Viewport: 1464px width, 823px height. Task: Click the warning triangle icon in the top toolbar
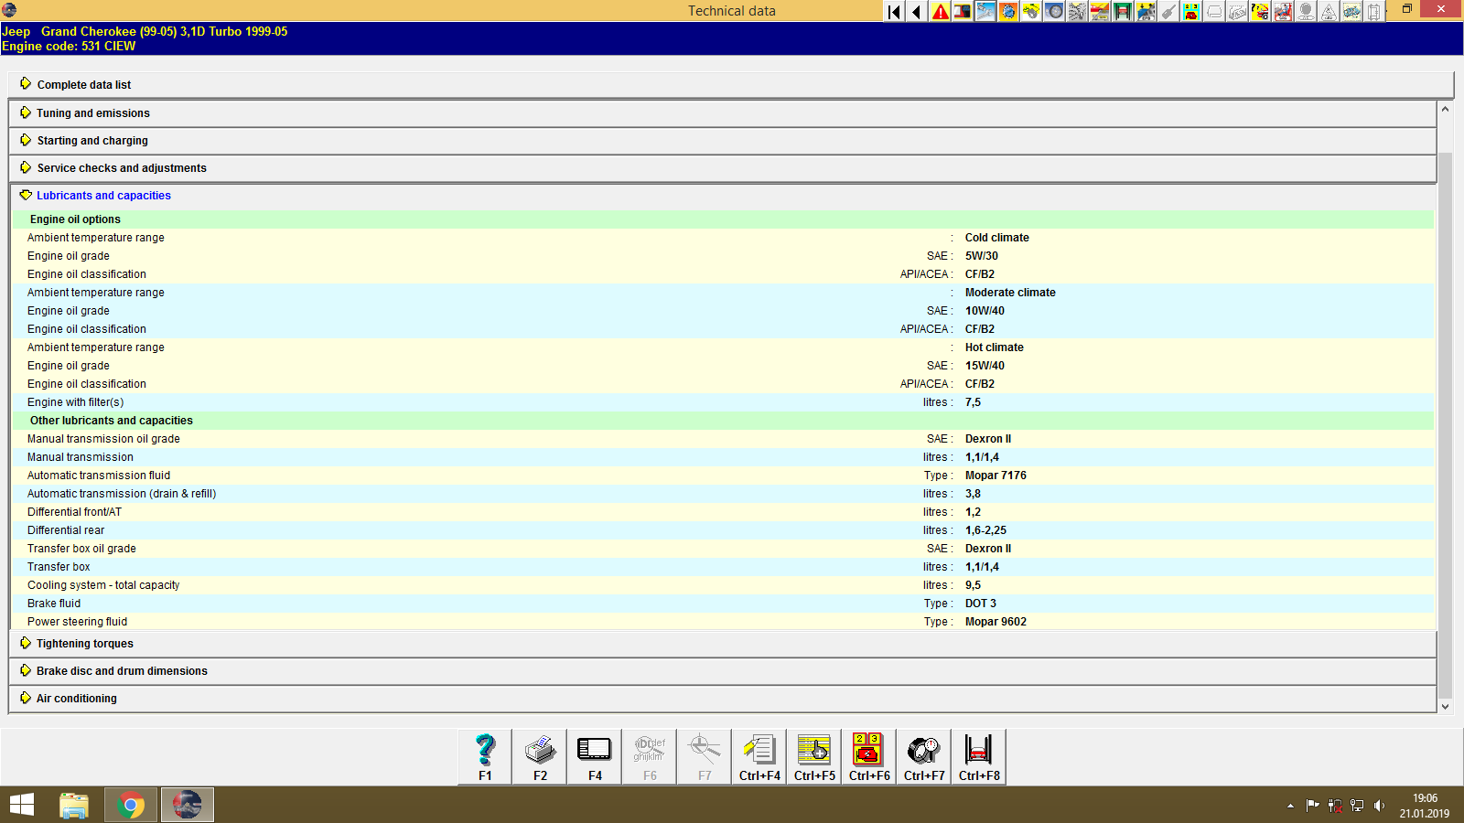[939, 12]
